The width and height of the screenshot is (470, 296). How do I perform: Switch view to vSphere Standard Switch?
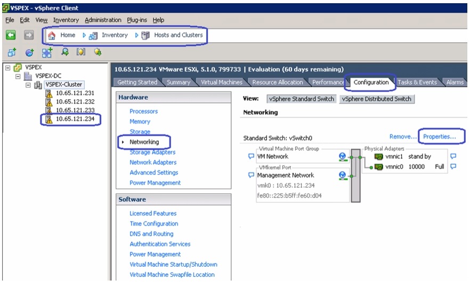(301, 99)
